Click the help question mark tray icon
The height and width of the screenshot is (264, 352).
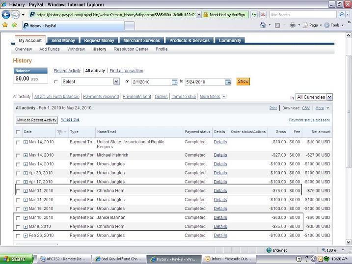click(x=299, y=259)
